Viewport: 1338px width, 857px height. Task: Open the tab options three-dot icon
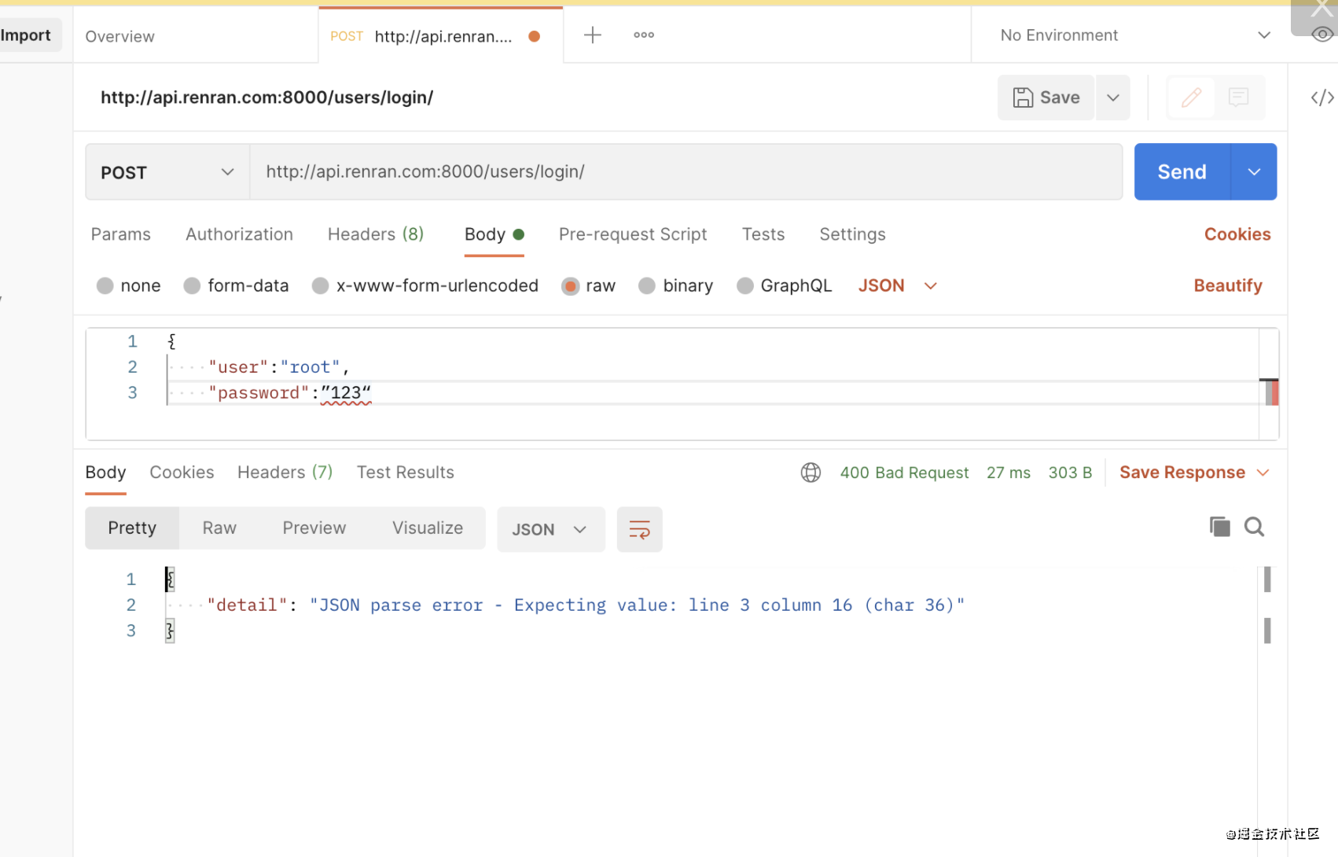click(644, 35)
